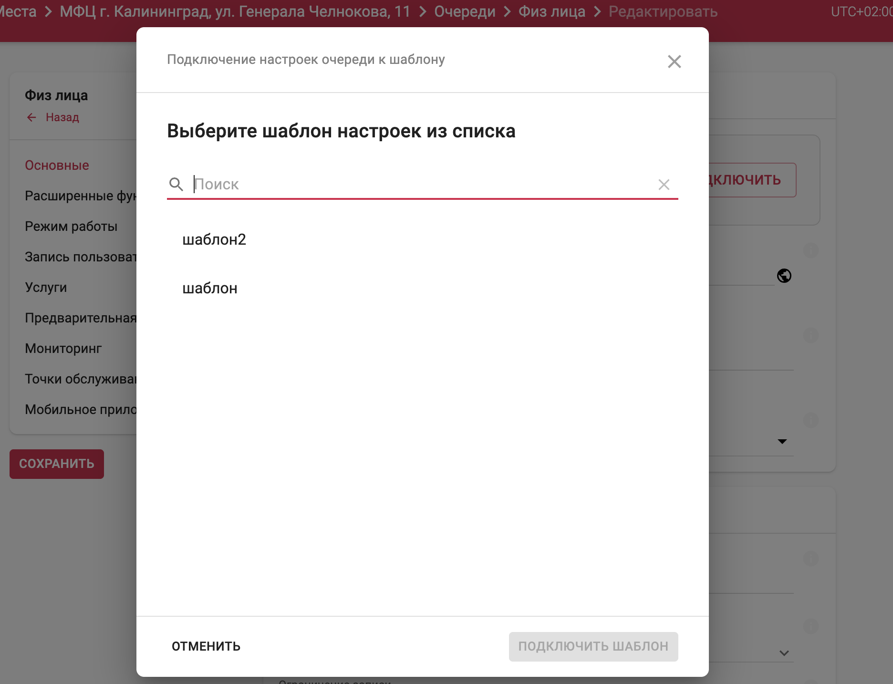Click the ПОДКЛЮЧИТЬ ШАБЛОН button
Image resolution: width=893 pixels, height=684 pixels.
593,646
